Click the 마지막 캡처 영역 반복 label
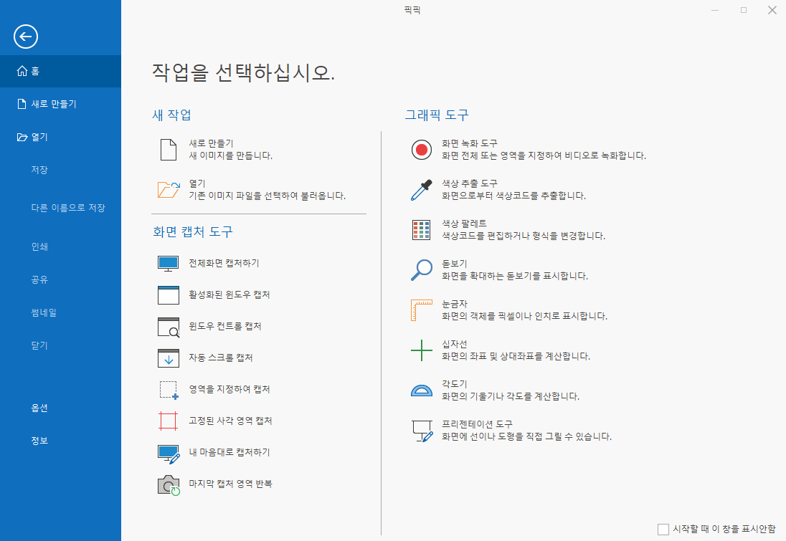The width and height of the screenshot is (786, 541). pos(231,484)
